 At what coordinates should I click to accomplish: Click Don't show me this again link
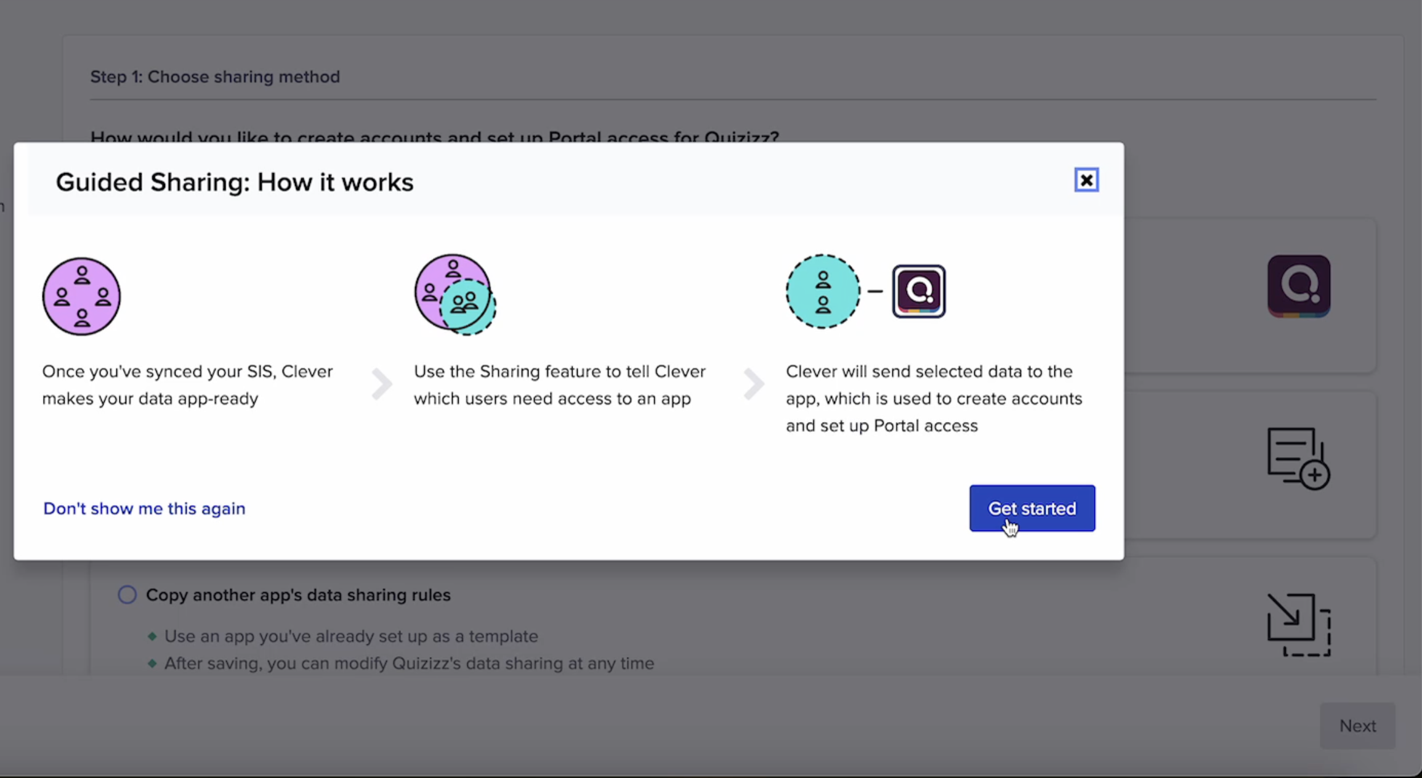tap(144, 508)
